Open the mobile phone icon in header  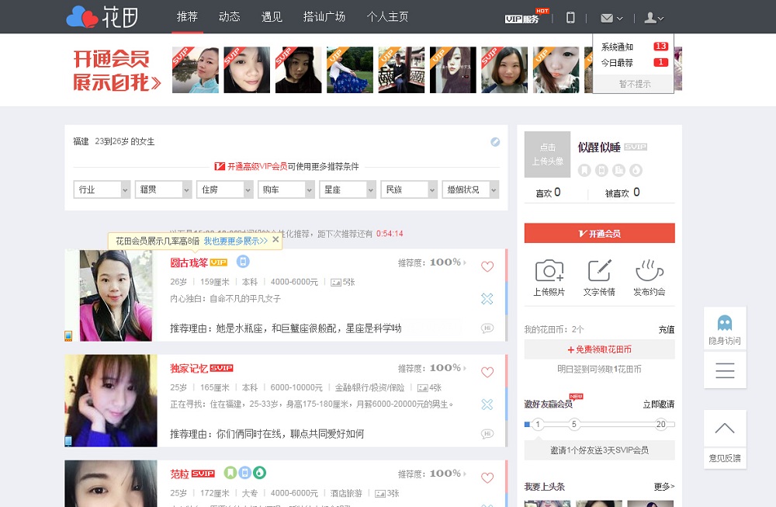pyautogui.click(x=570, y=18)
